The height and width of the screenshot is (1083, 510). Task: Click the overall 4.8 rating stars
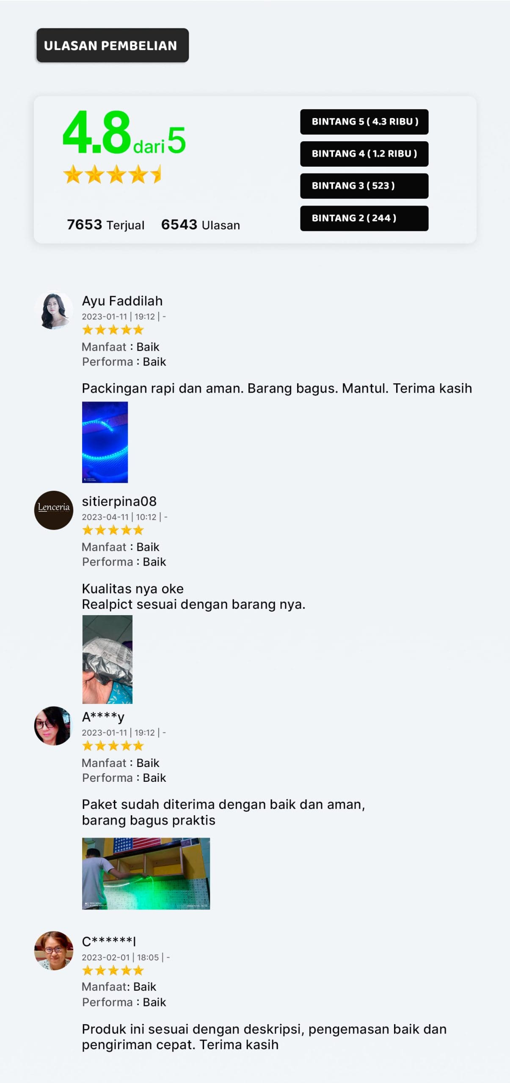(x=112, y=174)
